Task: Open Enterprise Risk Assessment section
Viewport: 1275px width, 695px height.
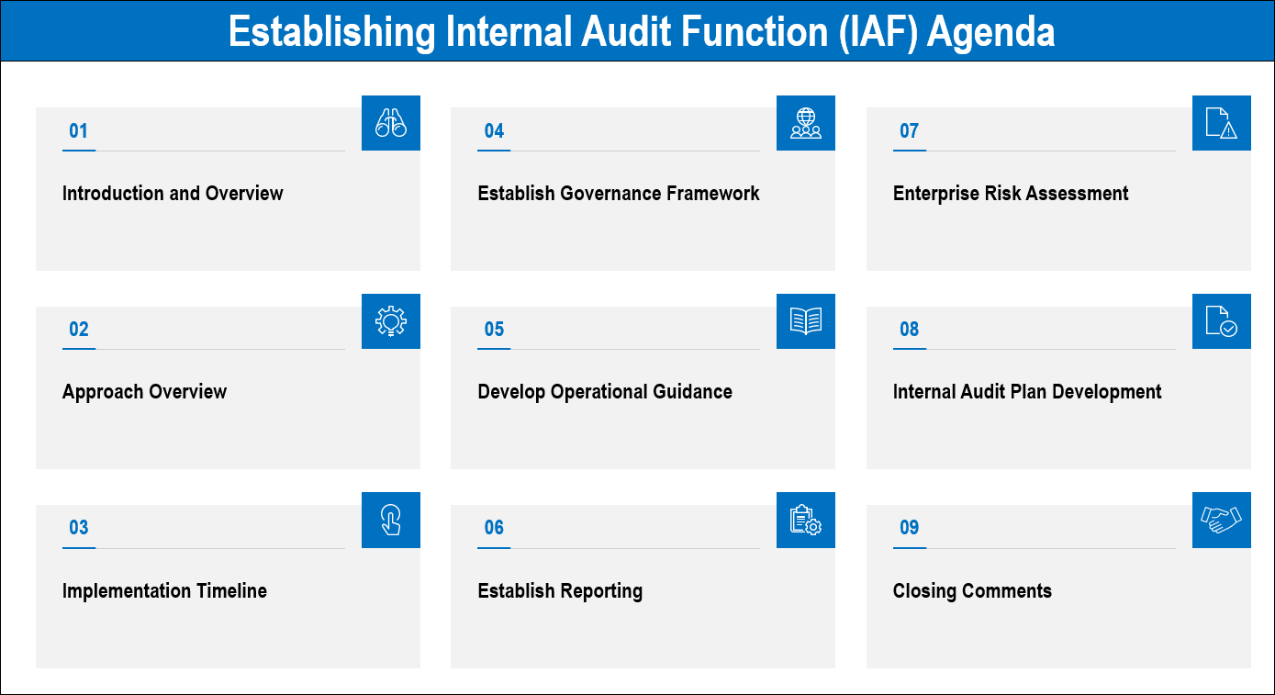Action: (1011, 194)
